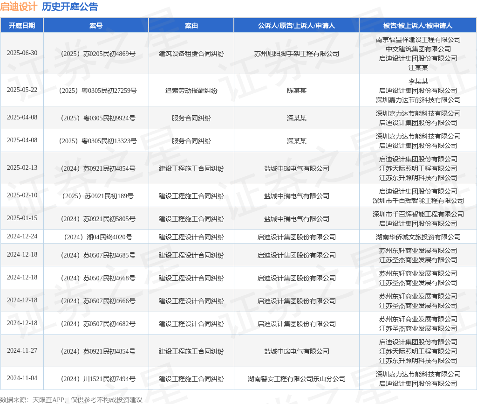Click date 2025-05-22
477x404 pixels.
[x=22, y=90]
